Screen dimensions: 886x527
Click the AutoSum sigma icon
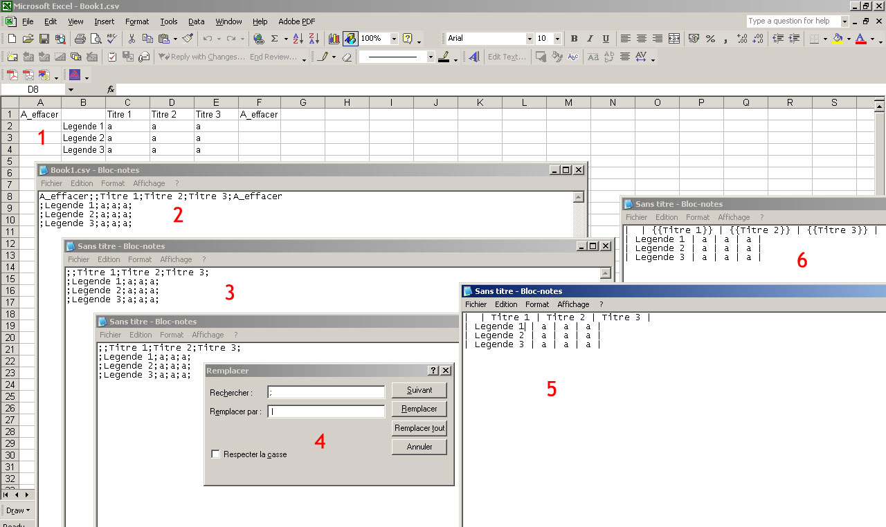click(275, 39)
